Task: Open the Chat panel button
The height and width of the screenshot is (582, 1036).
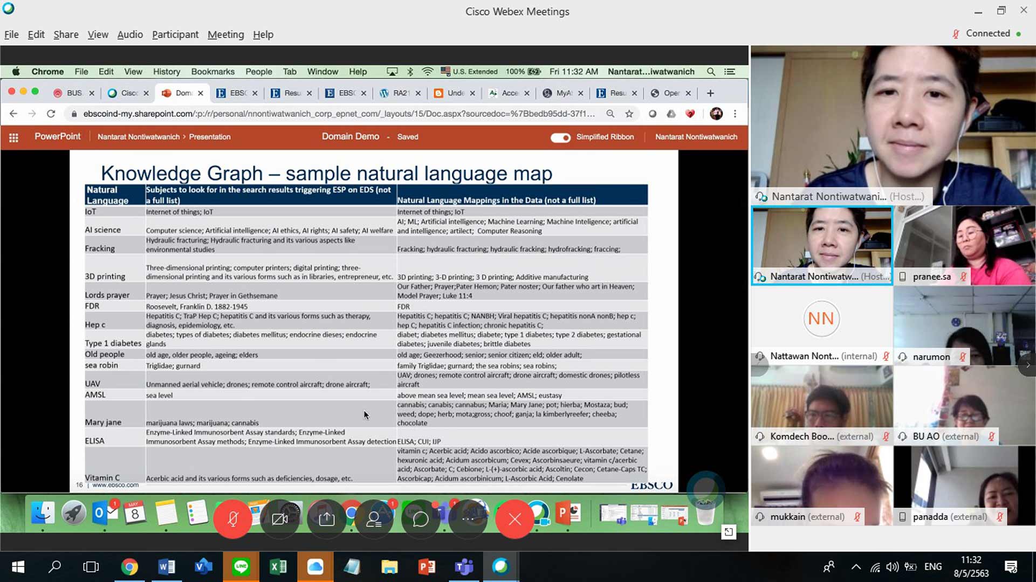Action: [421, 519]
